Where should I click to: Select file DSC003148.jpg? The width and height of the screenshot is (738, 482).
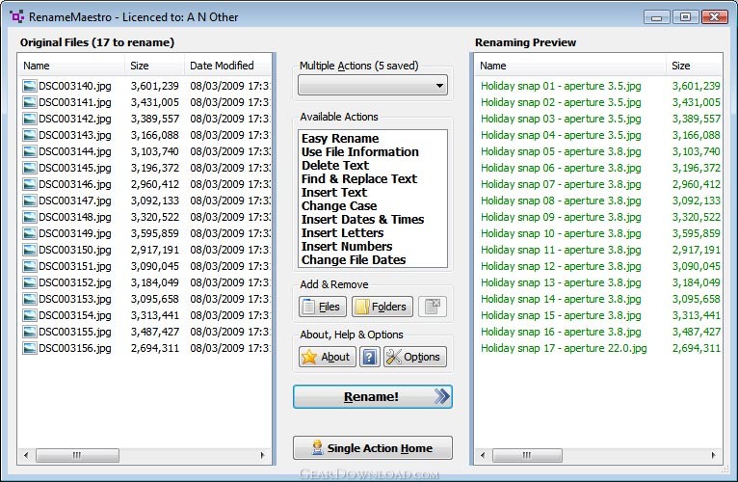(x=75, y=217)
